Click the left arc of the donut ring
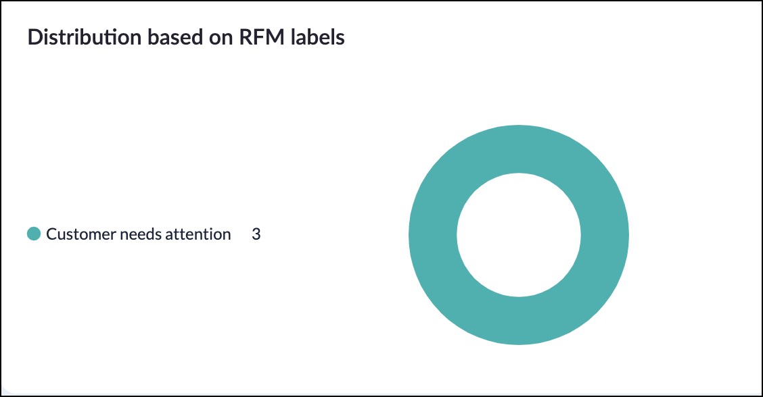Image resolution: width=763 pixels, height=397 pixels. point(433,235)
